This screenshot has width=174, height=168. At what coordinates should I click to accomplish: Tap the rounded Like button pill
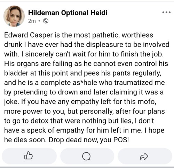tap(29, 156)
